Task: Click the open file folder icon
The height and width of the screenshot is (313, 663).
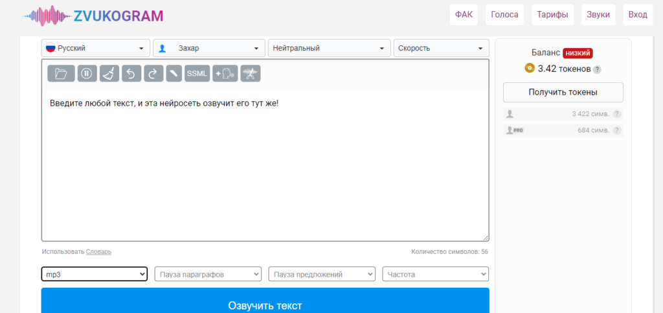Action: coord(61,74)
